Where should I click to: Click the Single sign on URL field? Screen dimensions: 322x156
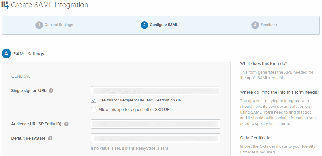tap(156, 91)
